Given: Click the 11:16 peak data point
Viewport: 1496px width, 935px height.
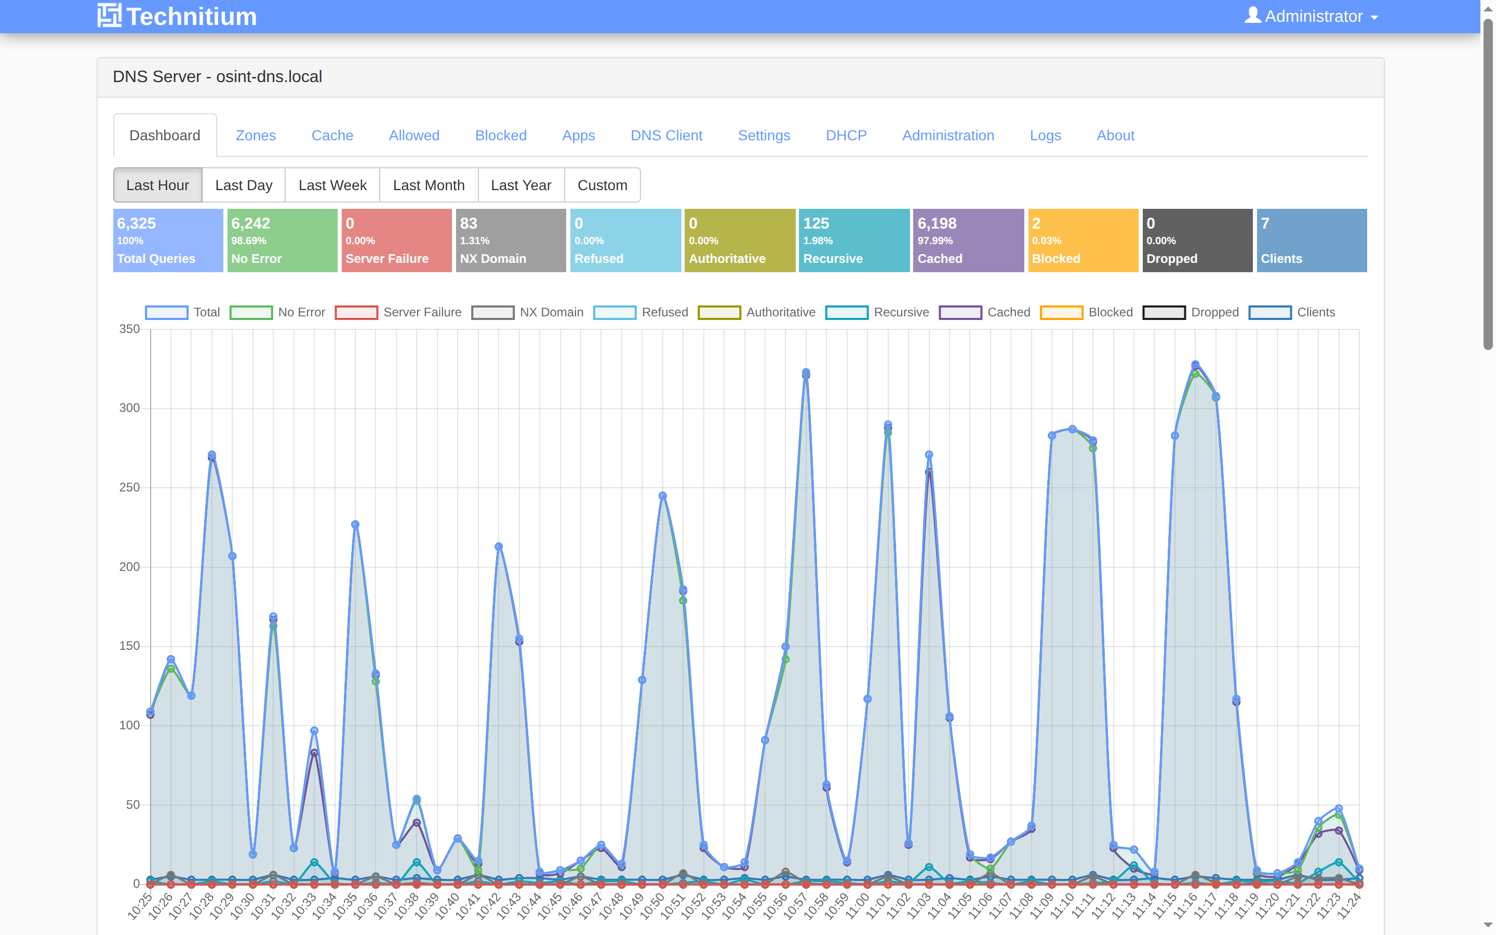Looking at the screenshot, I should click(x=1195, y=365).
